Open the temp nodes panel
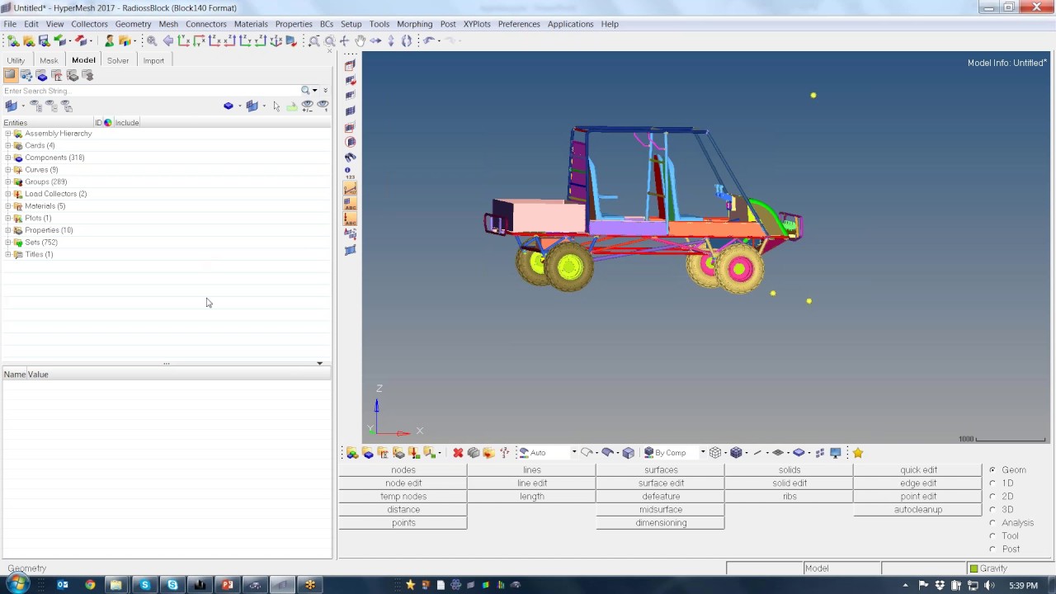 (x=403, y=497)
